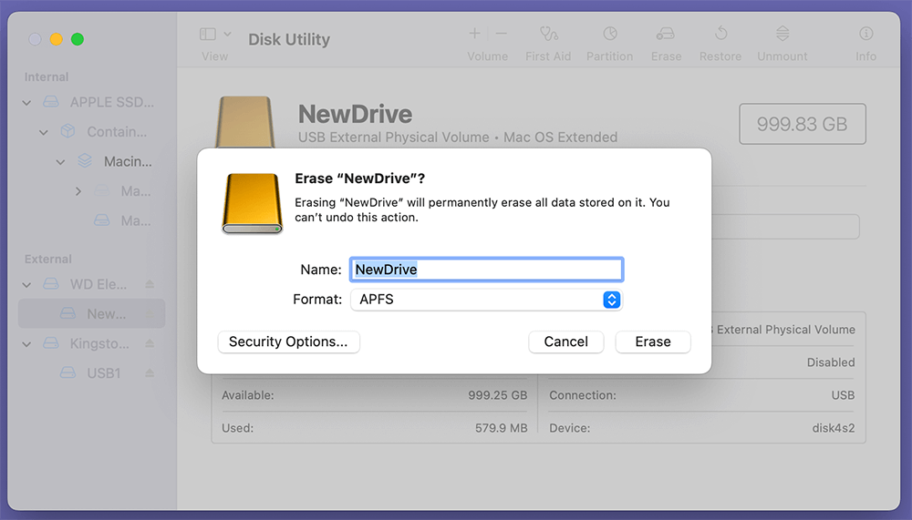Click the WD Elements disk icon
This screenshot has width=912, height=520.
(x=51, y=284)
